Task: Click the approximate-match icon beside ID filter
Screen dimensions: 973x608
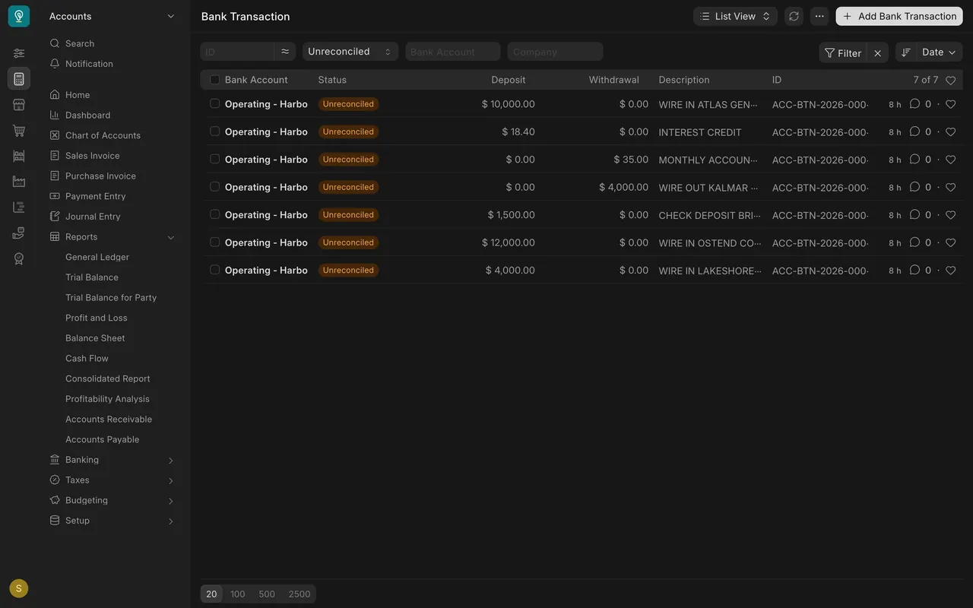Action: [x=285, y=52]
